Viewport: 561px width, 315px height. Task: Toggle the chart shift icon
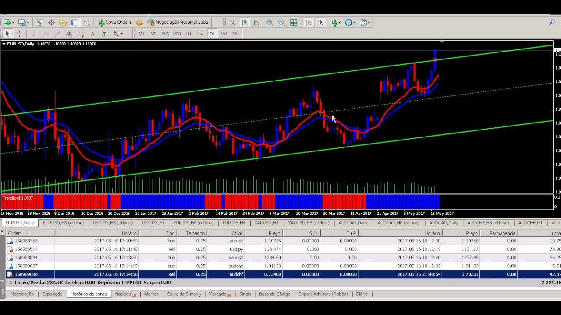click(320, 22)
